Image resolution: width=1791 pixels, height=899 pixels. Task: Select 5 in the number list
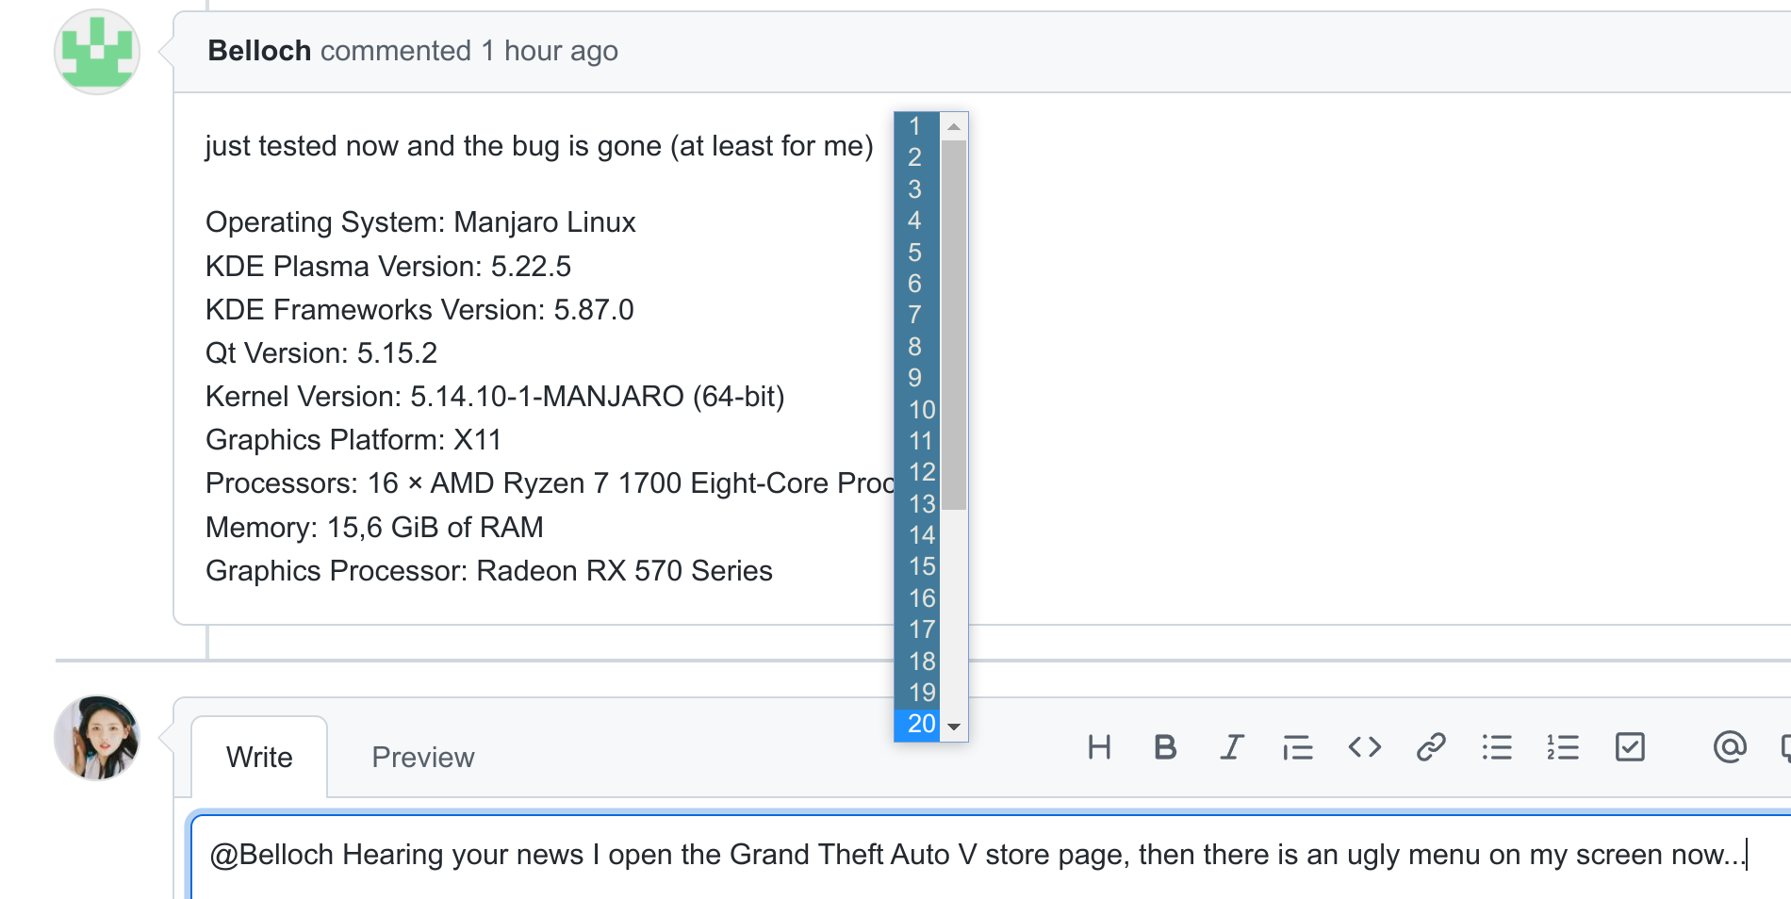(x=914, y=253)
